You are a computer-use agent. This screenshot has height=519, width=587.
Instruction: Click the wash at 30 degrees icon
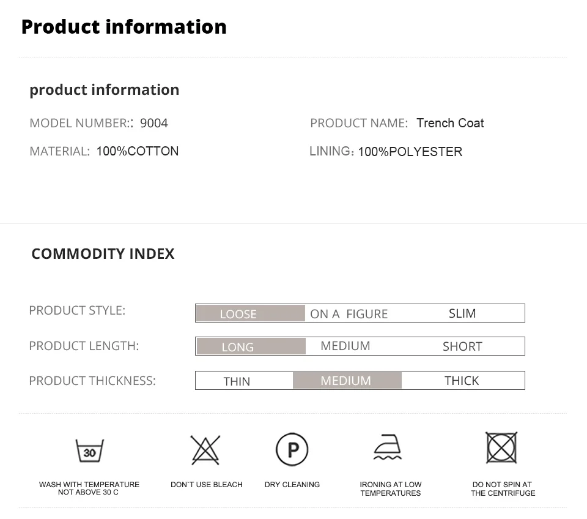point(89,451)
